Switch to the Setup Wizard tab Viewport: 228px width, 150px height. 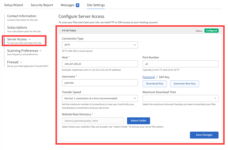14,5
